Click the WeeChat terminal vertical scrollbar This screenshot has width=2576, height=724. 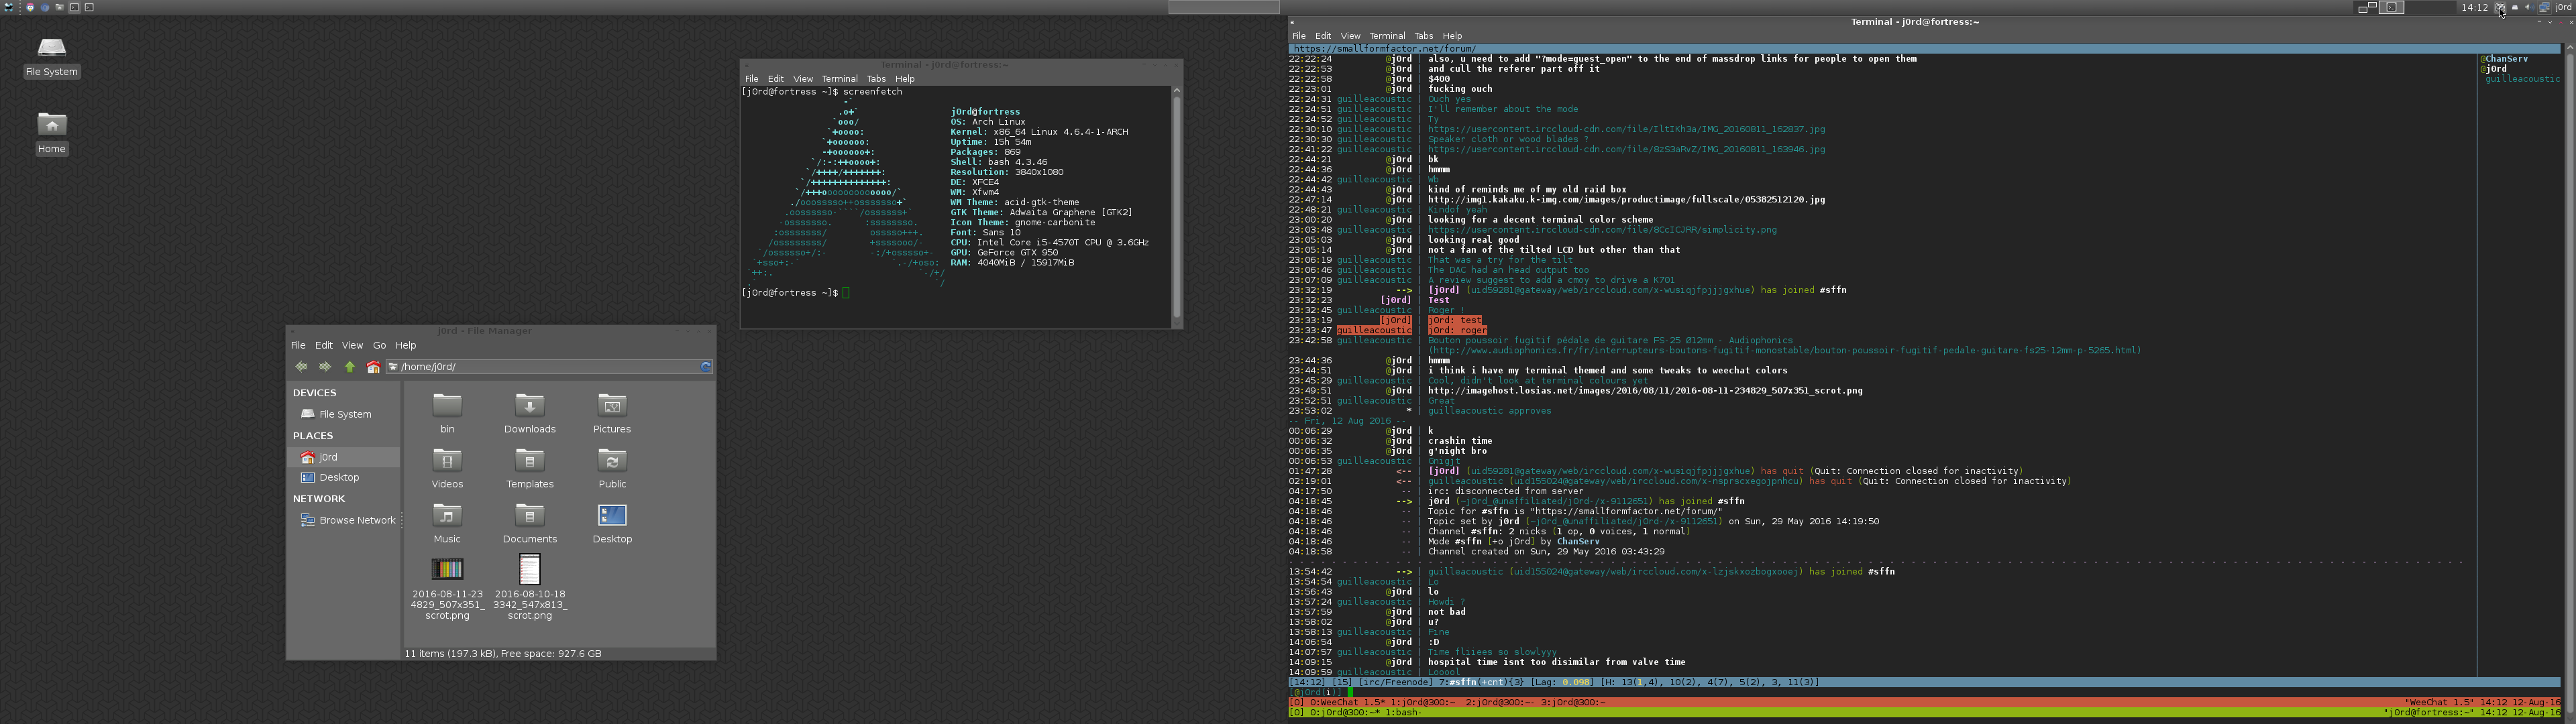[x=2570, y=380]
